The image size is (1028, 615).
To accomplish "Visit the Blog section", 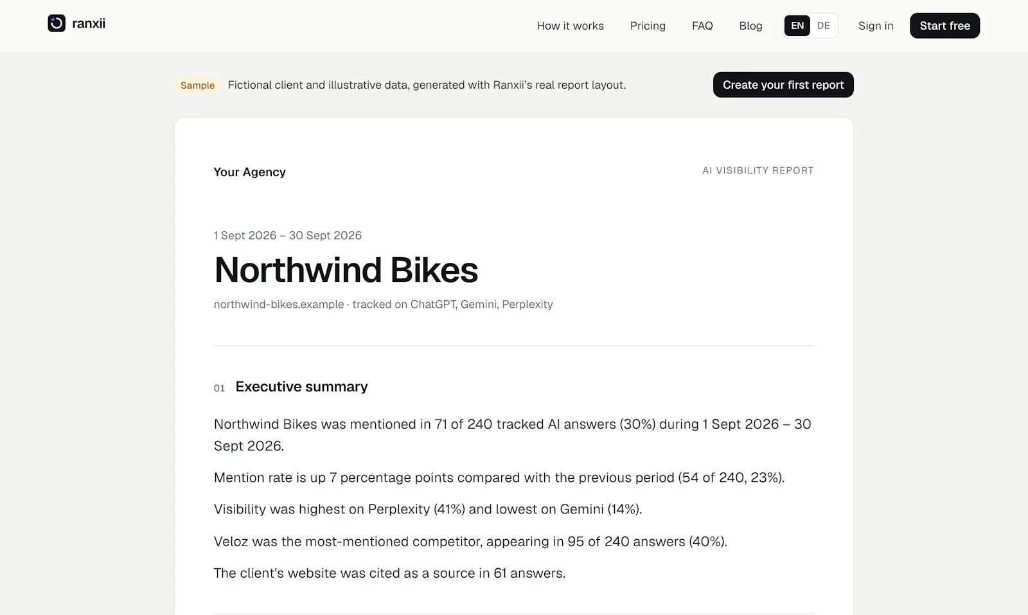I will pos(750,26).
